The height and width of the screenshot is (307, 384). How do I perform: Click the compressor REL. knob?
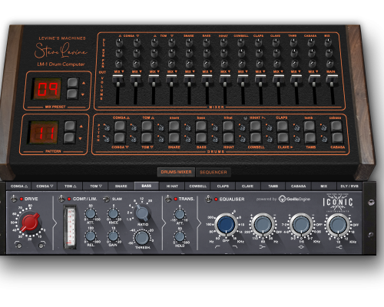(x=90, y=236)
